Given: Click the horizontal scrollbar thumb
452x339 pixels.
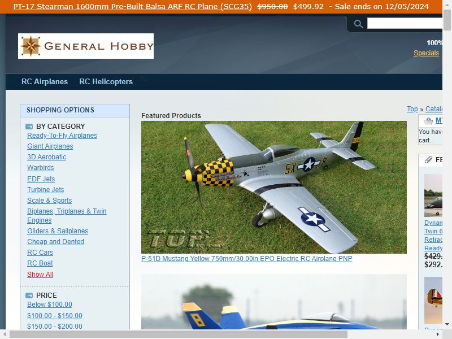Looking at the screenshot, I should click(x=179, y=334).
